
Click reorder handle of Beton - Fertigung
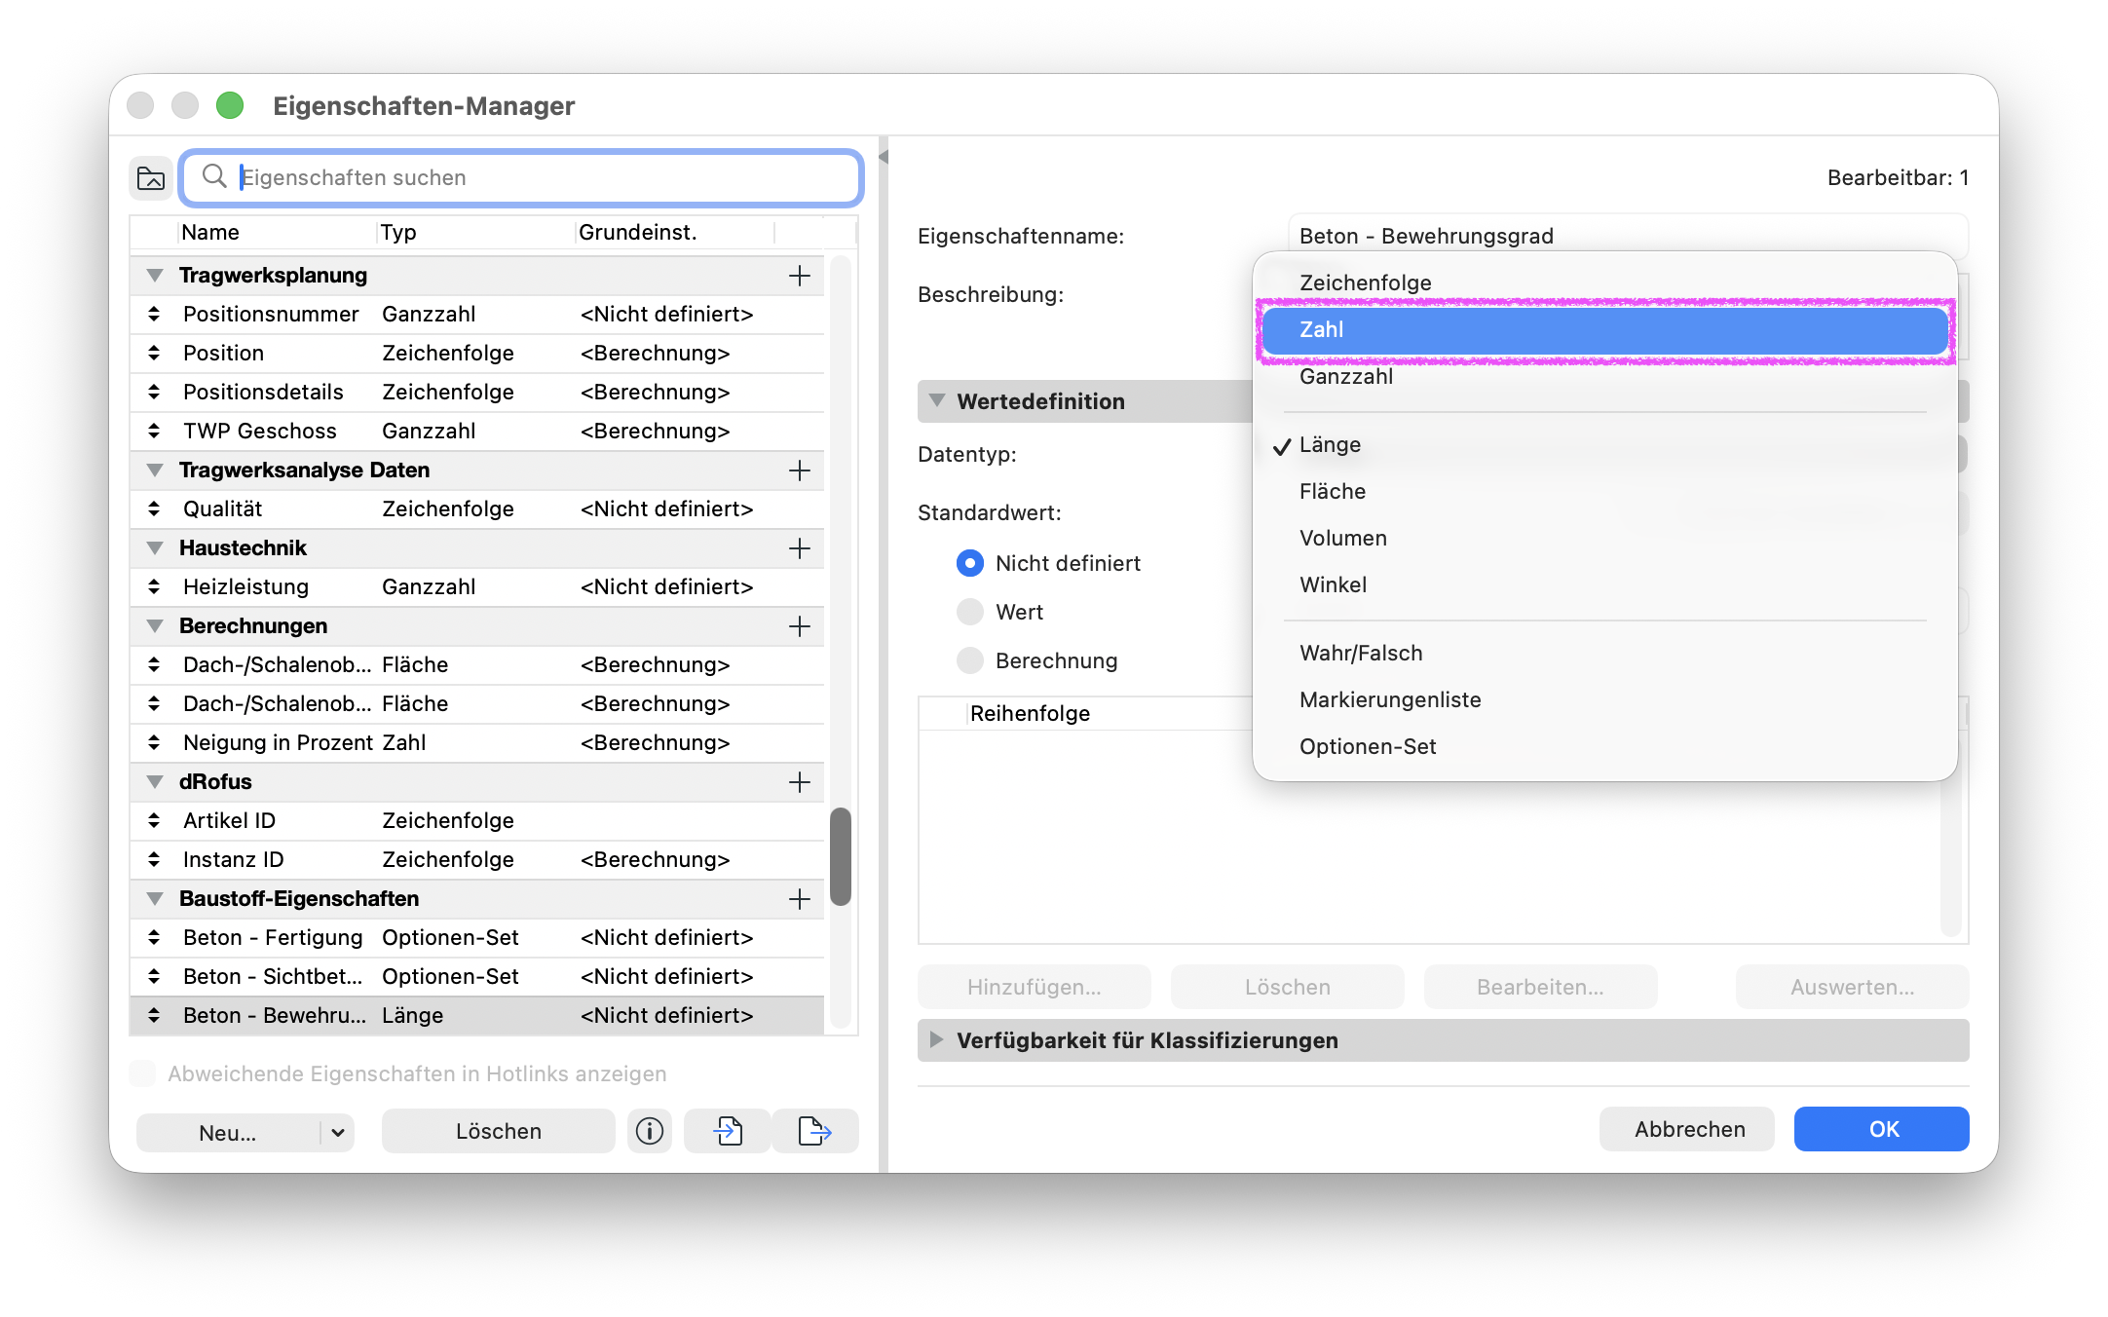(x=154, y=937)
